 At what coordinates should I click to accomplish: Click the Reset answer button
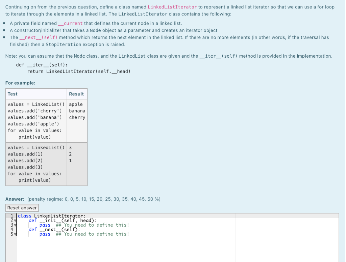pos(22,207)
